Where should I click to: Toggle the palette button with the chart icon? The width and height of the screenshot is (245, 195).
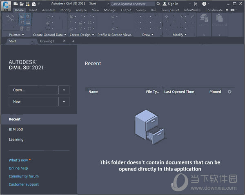click(x=22, y=16)
